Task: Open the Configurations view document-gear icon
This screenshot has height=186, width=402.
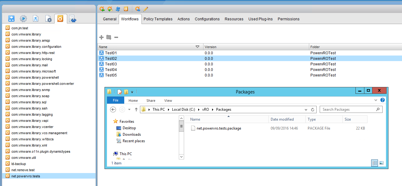Action: [48, 19]
